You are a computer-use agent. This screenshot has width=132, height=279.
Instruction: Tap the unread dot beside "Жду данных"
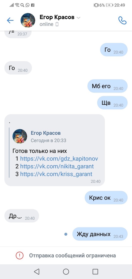66,234
